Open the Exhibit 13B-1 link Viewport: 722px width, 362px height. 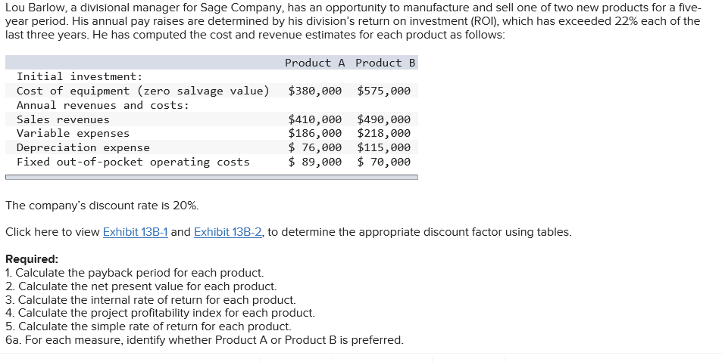pyautogui.click(x=135, y=232)
